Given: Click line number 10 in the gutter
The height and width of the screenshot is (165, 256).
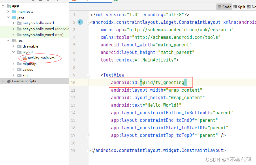Looking at the screenshot, I should tap(73, 83).
